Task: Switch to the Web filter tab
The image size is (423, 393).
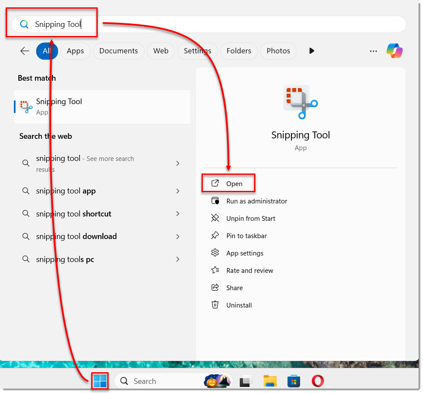Action: tap(161, 51)
